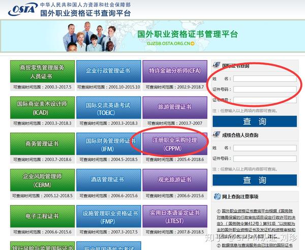Viewport: 305px width, 250px height.
Task: Open the 电子工程证书 tile
Action: 42,216
